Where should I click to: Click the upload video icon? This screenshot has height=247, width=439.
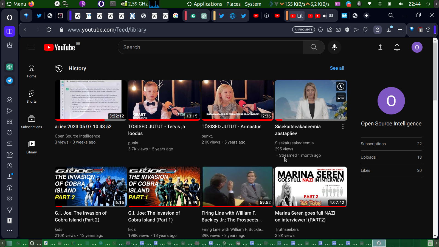[380, 47]
